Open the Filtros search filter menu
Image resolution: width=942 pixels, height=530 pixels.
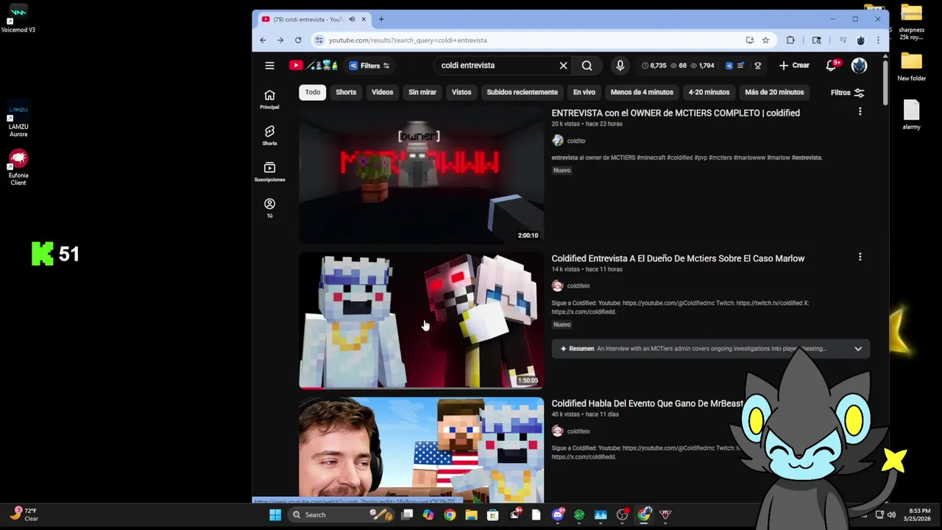(x=847, y=93)
